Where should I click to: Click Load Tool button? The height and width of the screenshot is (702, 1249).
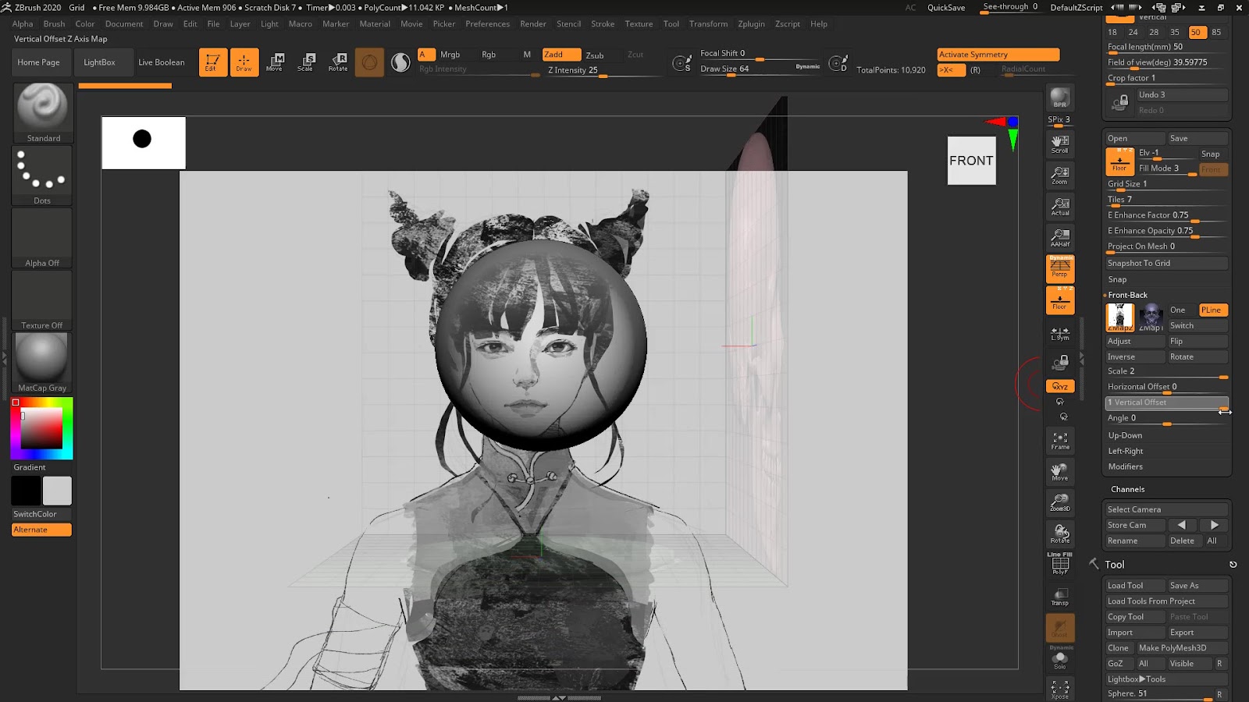(x=1135, y=586)
